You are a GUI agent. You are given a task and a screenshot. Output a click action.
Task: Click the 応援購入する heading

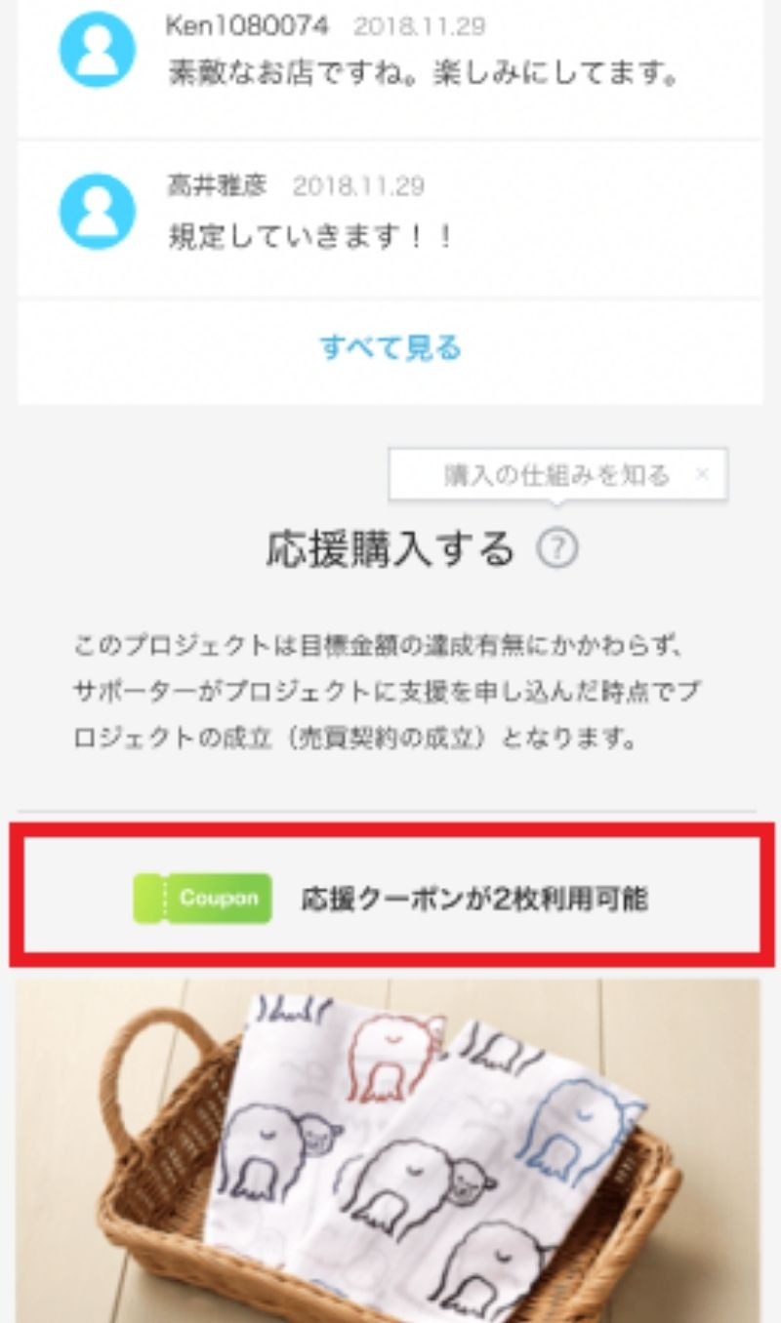390,549
